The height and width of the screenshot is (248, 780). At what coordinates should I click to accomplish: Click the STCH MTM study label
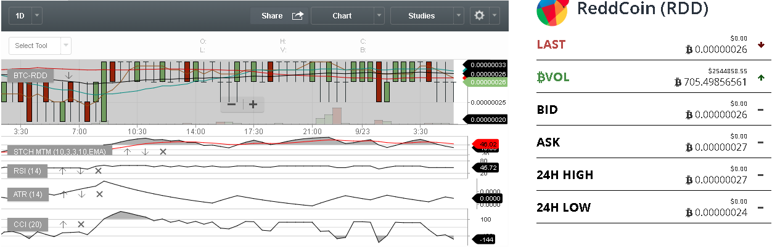[x=60, y=151]
